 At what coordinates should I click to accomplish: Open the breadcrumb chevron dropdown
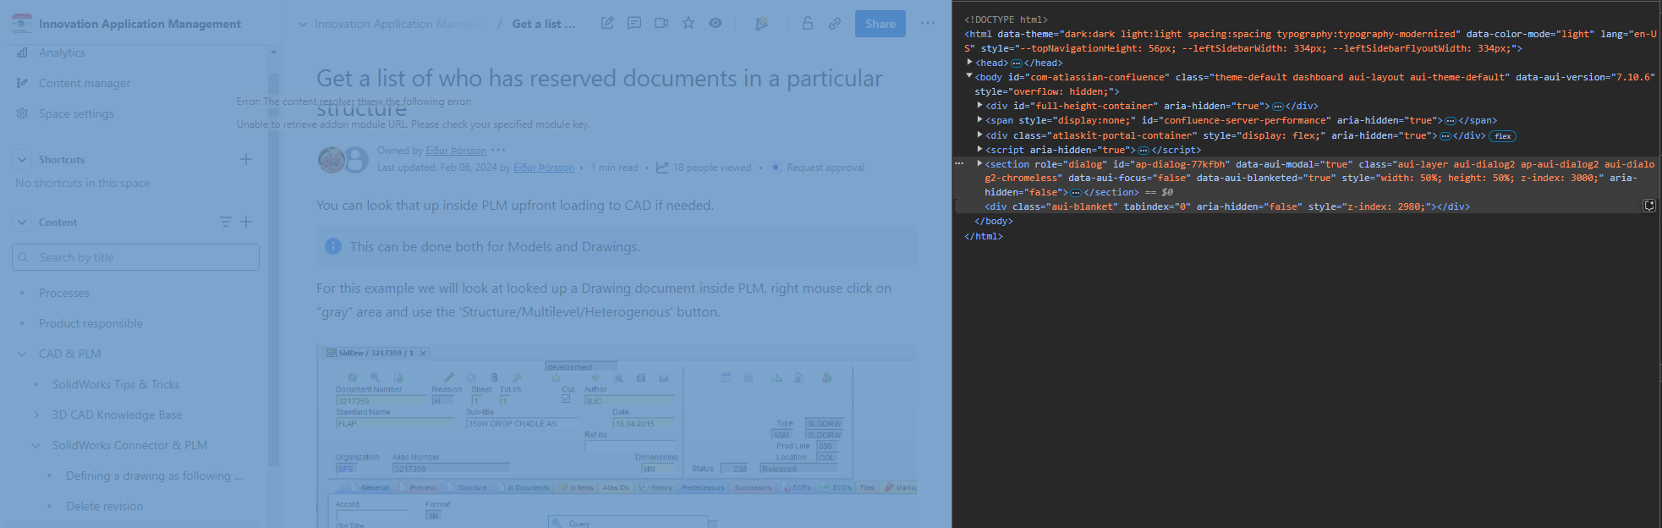302,24
